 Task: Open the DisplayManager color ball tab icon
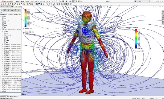pyautogui.click(x=15, y=10)
